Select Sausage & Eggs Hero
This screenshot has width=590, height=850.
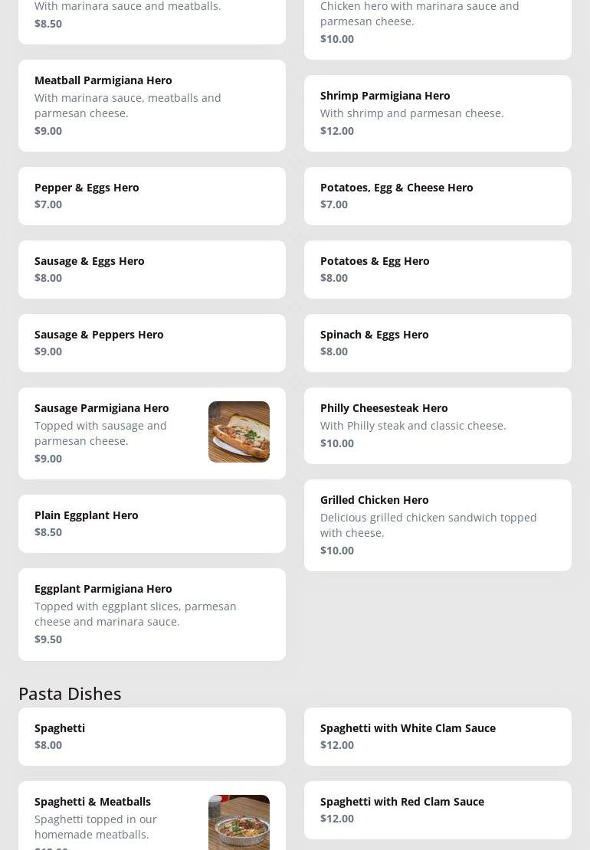(152, 270)
